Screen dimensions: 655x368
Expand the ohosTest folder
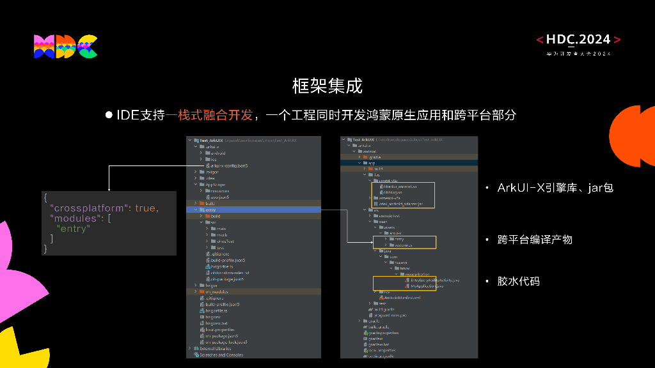click(x=207, y=241)
